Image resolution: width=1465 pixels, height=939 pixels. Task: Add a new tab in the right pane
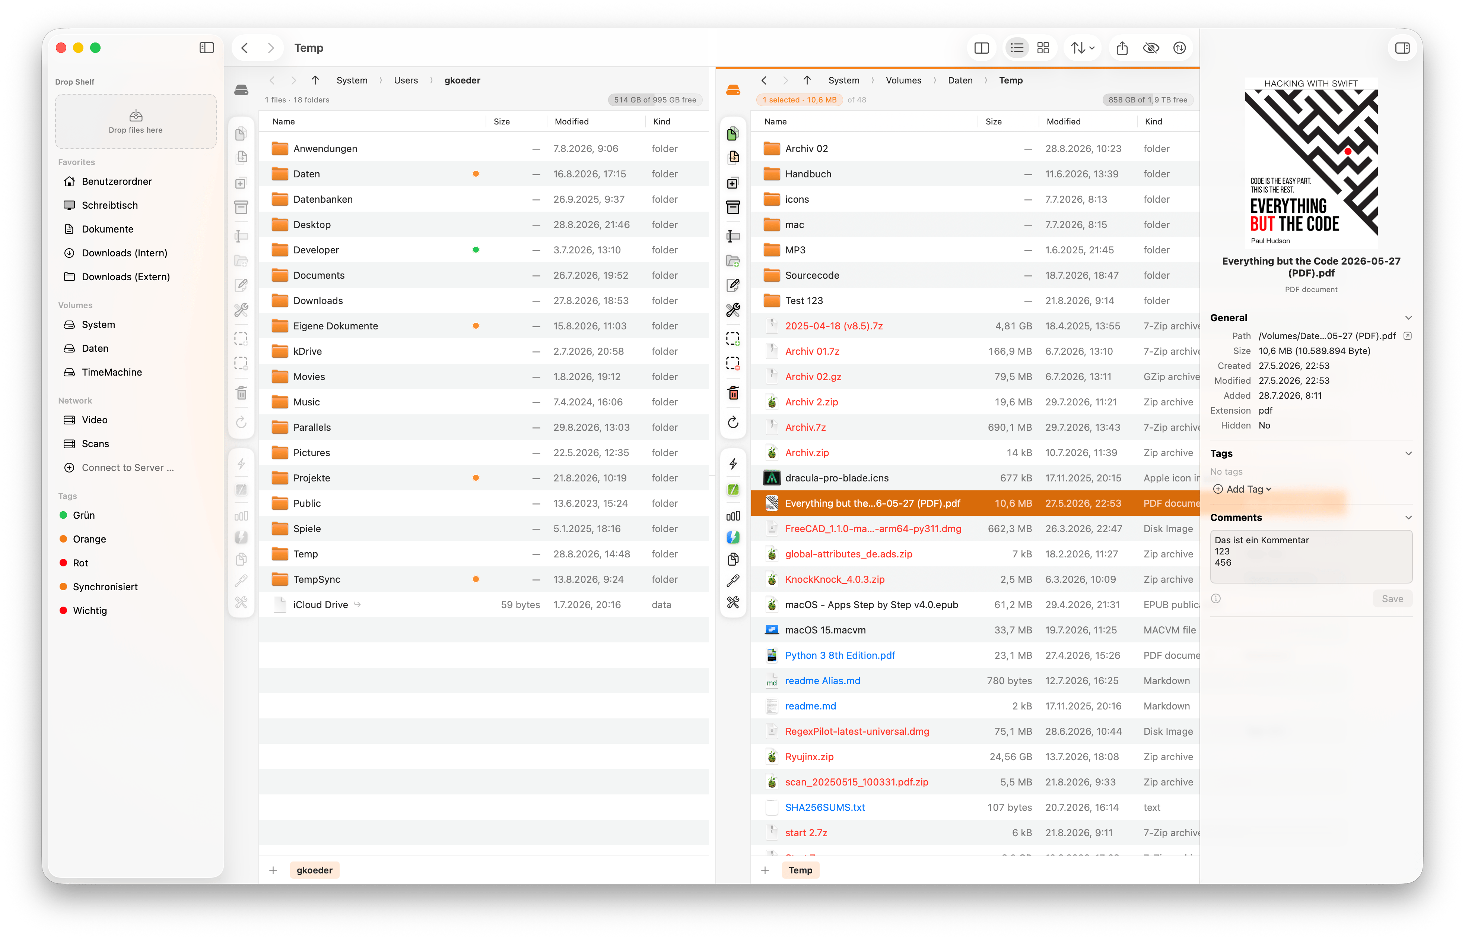click(x=765, y=870)
